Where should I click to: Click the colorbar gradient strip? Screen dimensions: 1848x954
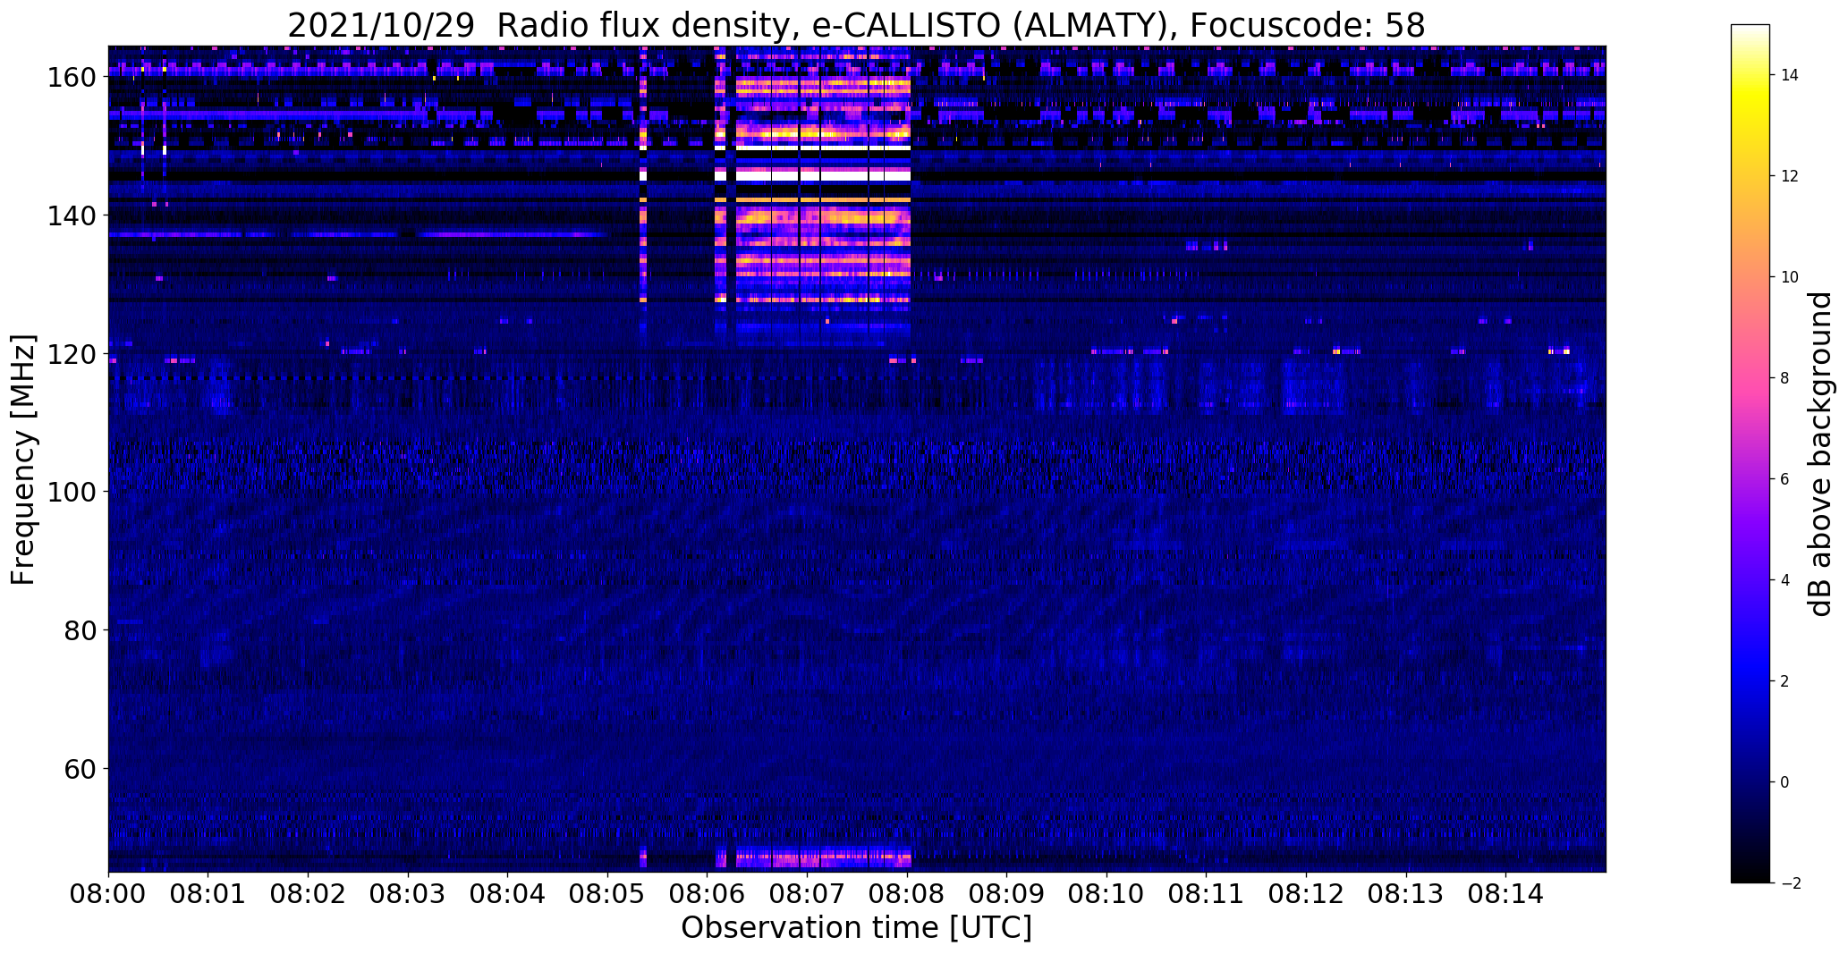[1750, 453]
